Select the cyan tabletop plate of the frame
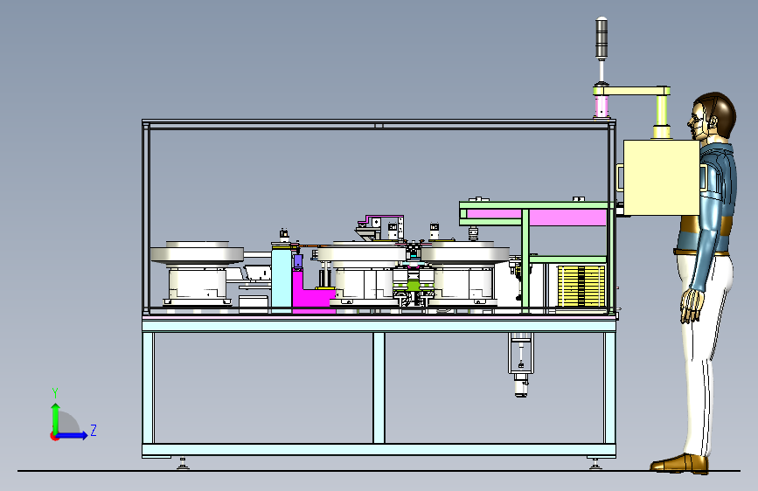 379,324
